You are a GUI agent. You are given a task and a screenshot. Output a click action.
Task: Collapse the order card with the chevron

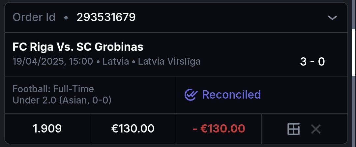pos(332,17)
